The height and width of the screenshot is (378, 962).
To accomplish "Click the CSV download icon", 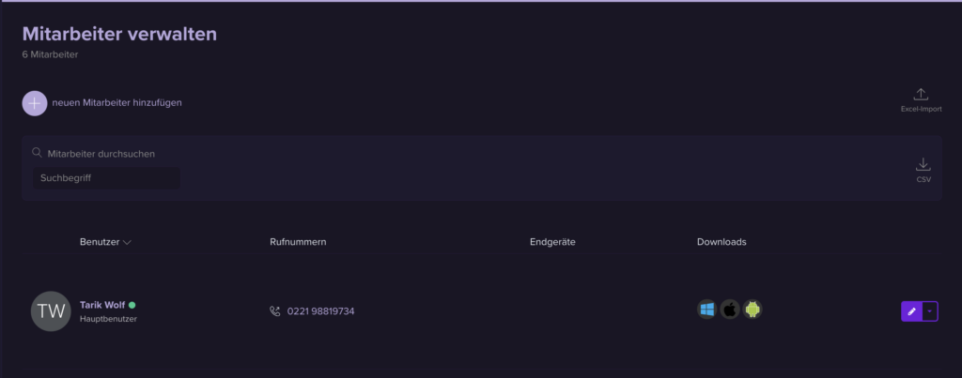I will pos(923,164).
